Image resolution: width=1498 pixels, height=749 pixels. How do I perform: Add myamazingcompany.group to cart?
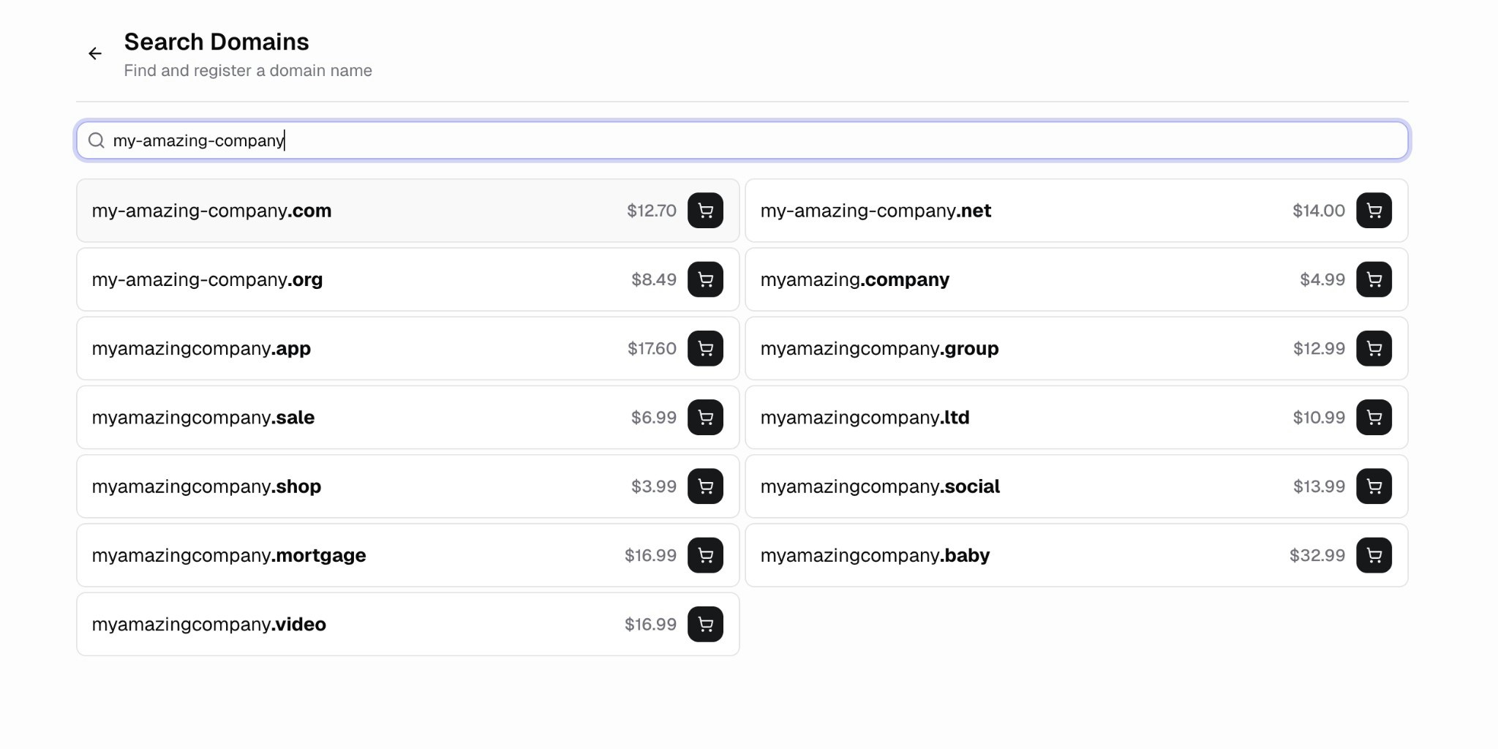click(x=1374, y=348)
